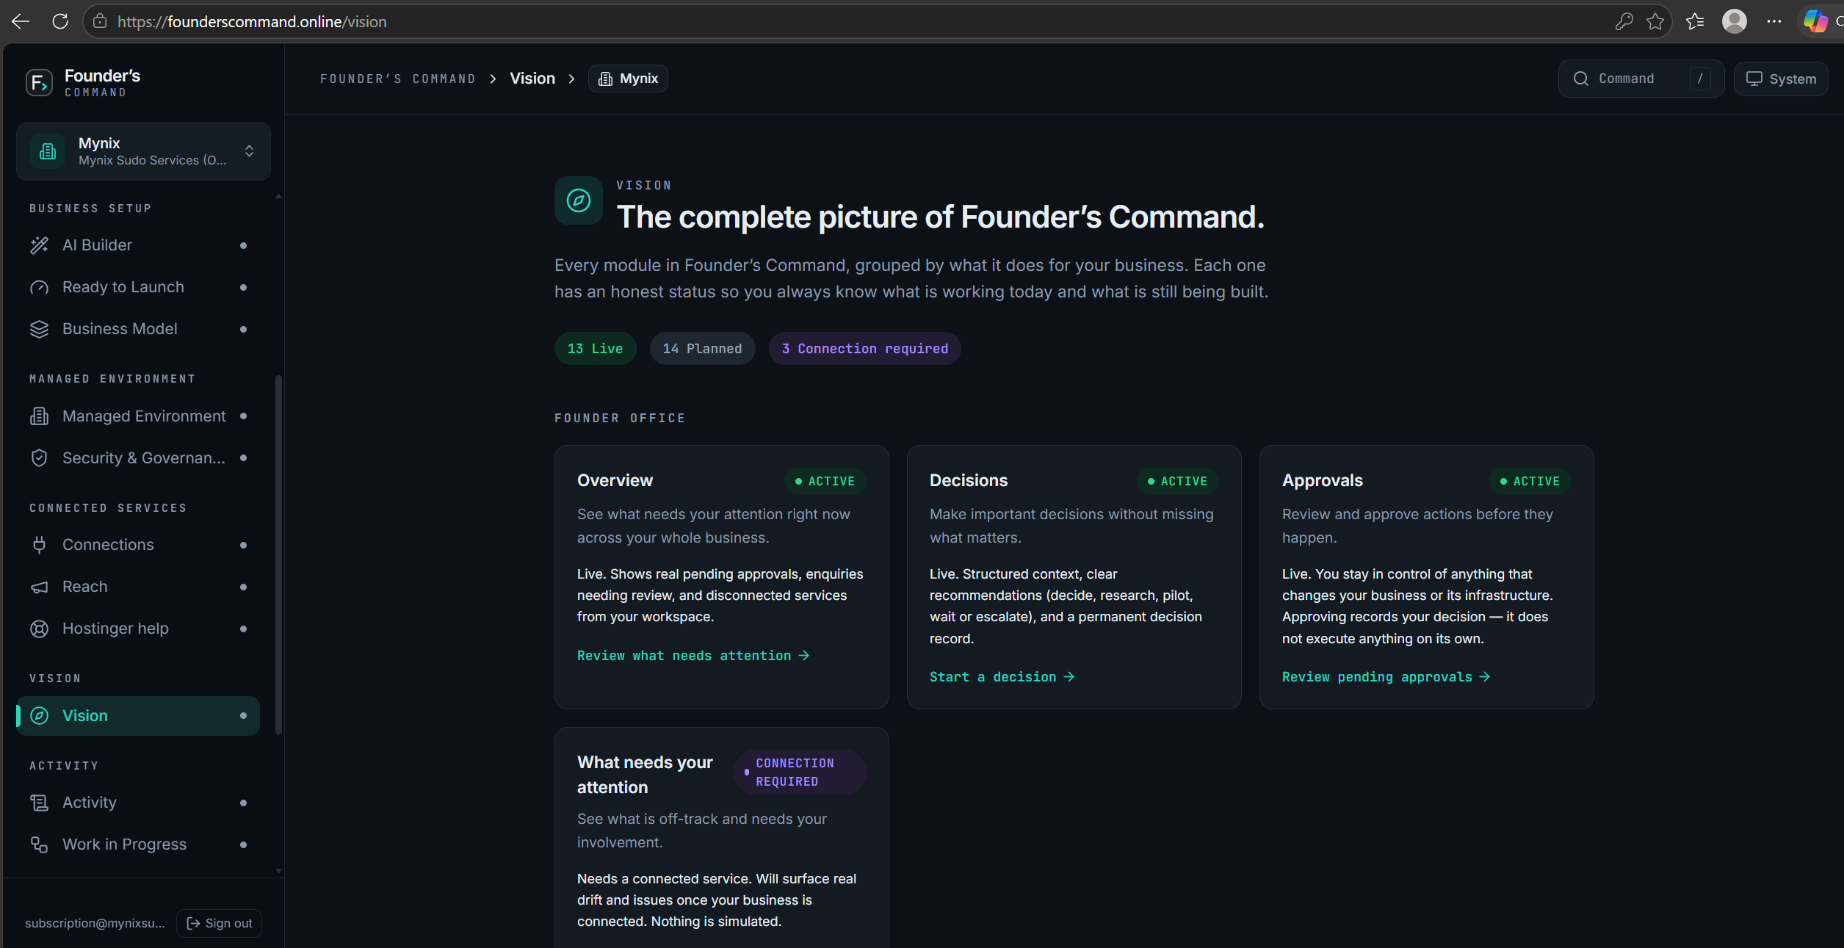Click the Reach megaphone icon
The width and height of the screenshot is (1844, 948).
(x=39, y=587)
